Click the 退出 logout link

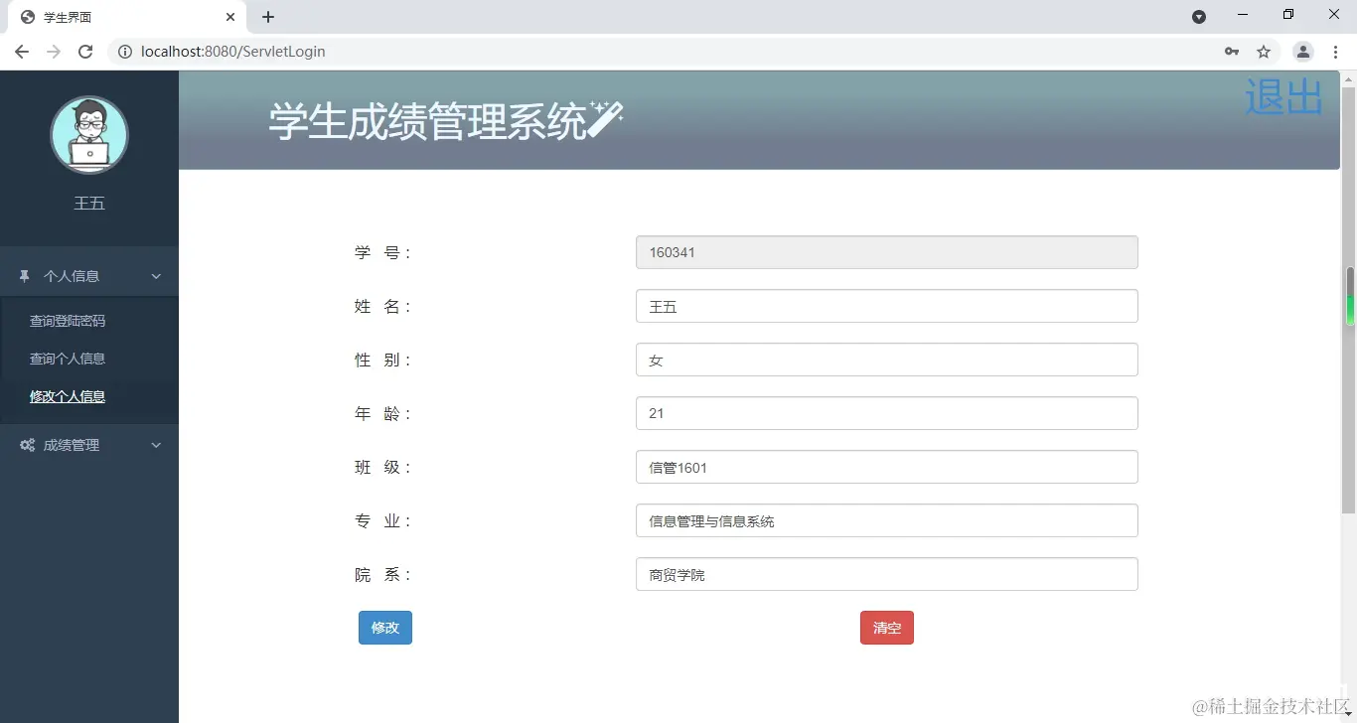[1283, 96]
